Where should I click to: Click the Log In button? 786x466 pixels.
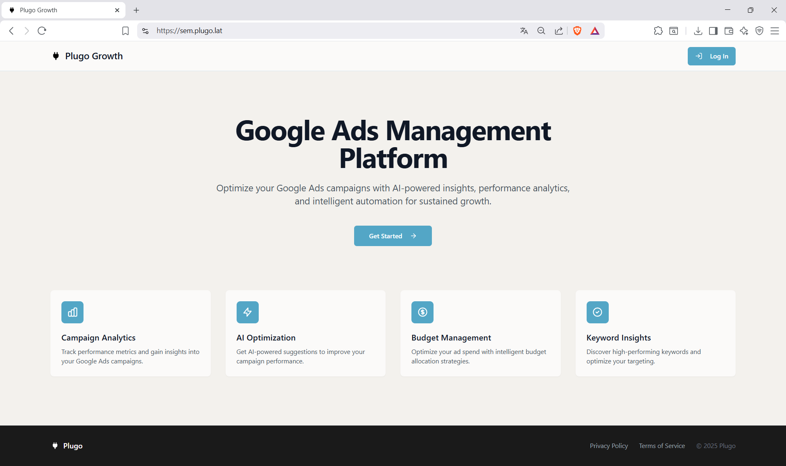(711, 56)
